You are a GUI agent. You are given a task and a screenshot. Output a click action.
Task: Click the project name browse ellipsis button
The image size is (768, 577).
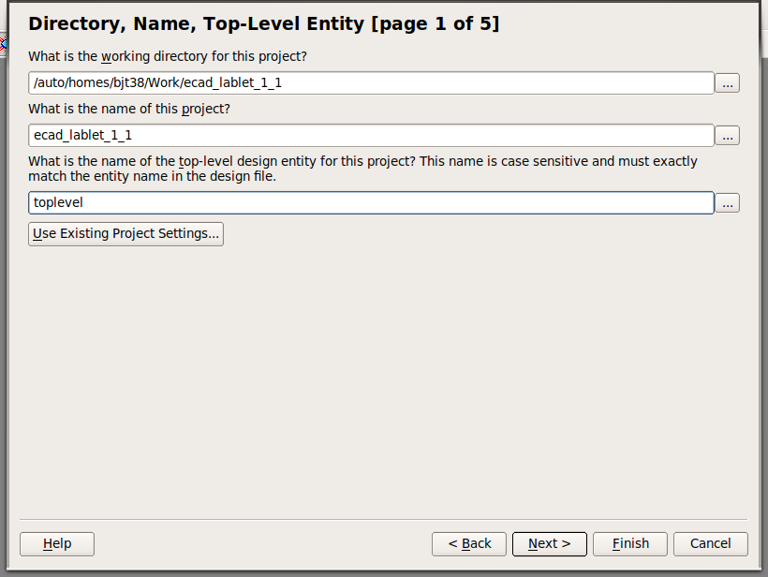click(x=727, y=136)
